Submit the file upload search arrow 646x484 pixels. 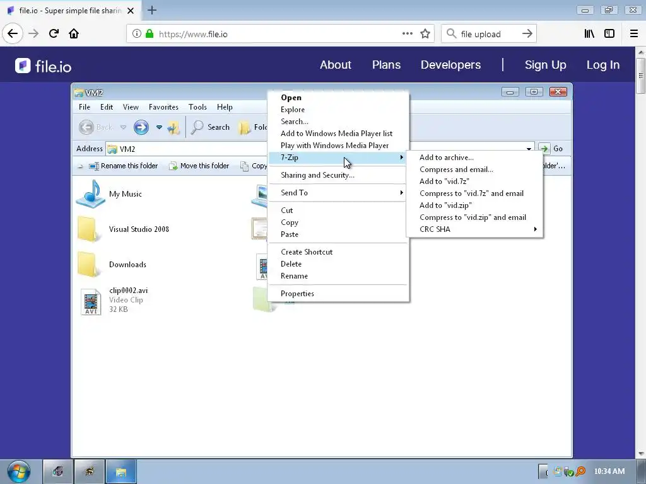(527, 34)
